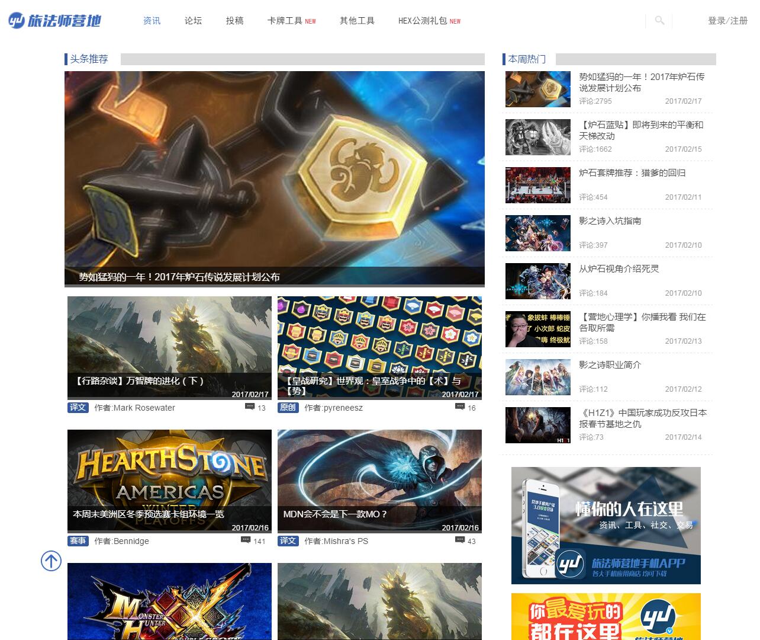Open headline 势如猛犸的一年 banner title

[179, 277]
